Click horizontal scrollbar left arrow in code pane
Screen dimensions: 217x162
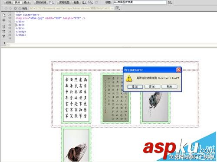tap(8, 45)
